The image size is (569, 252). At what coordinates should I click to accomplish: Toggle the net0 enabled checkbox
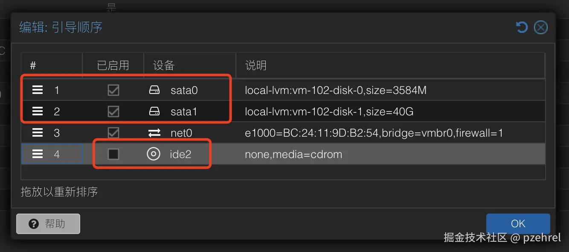coord(113,133)
